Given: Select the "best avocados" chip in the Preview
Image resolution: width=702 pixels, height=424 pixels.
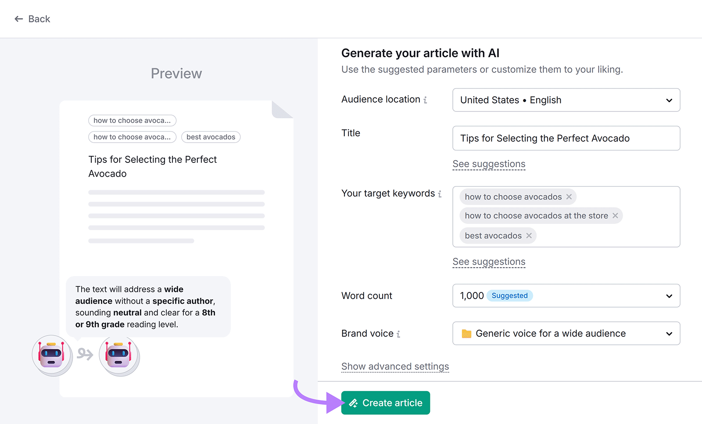Looking at the screenshot, I should tap(211, 137).
